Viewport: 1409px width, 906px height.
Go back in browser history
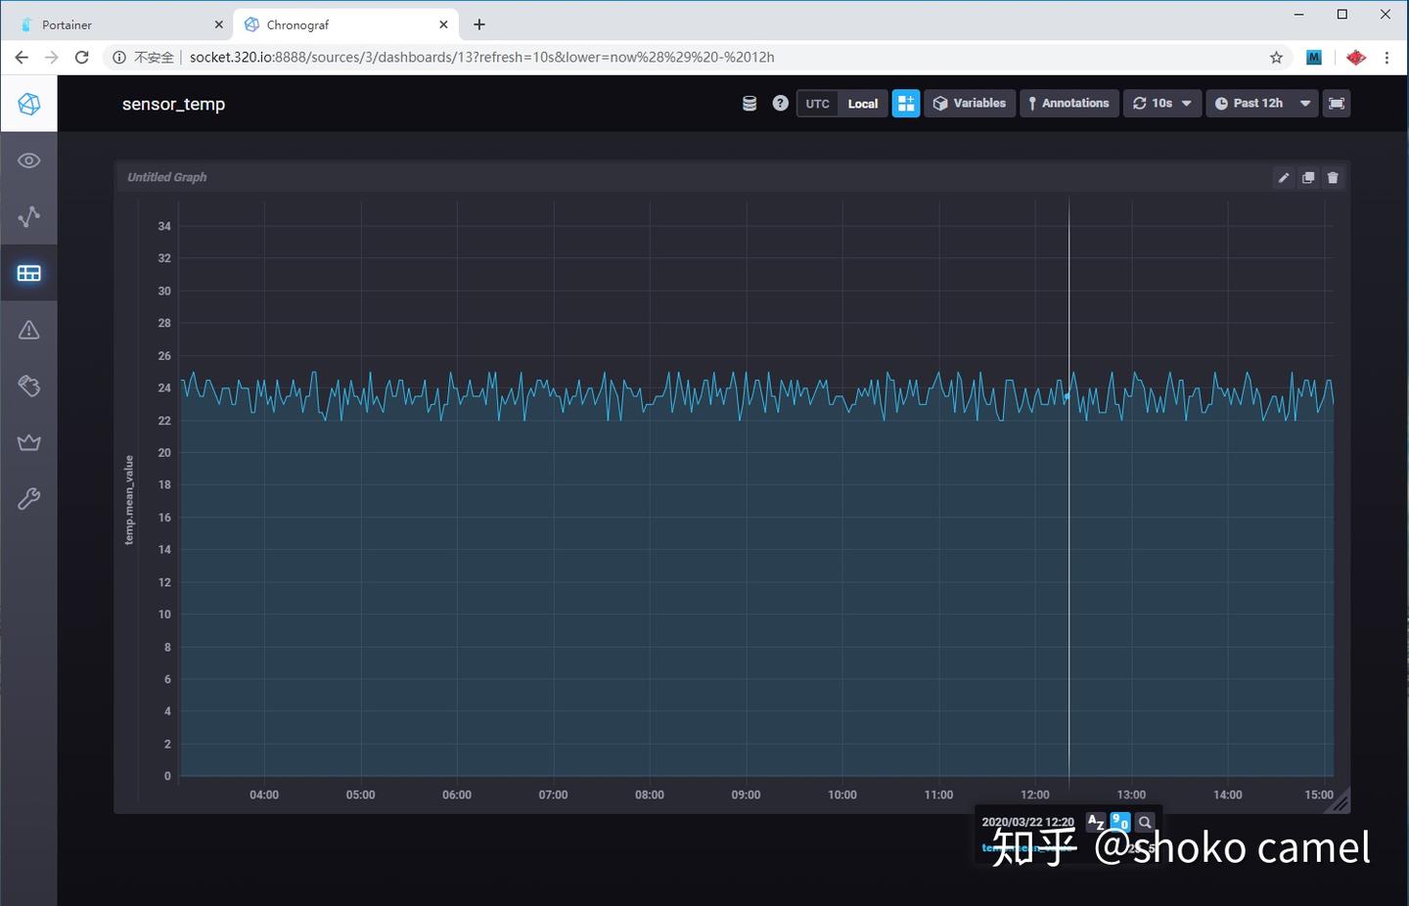click(x=22, y=58)
